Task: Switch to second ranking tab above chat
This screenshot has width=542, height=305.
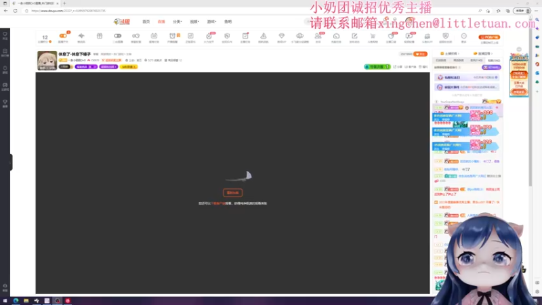Action: tap(459, 60)
